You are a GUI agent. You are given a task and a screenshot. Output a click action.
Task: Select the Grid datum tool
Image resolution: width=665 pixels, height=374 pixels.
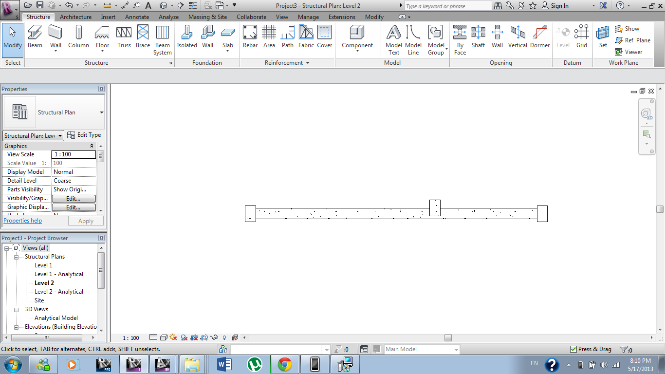point(582,37)
